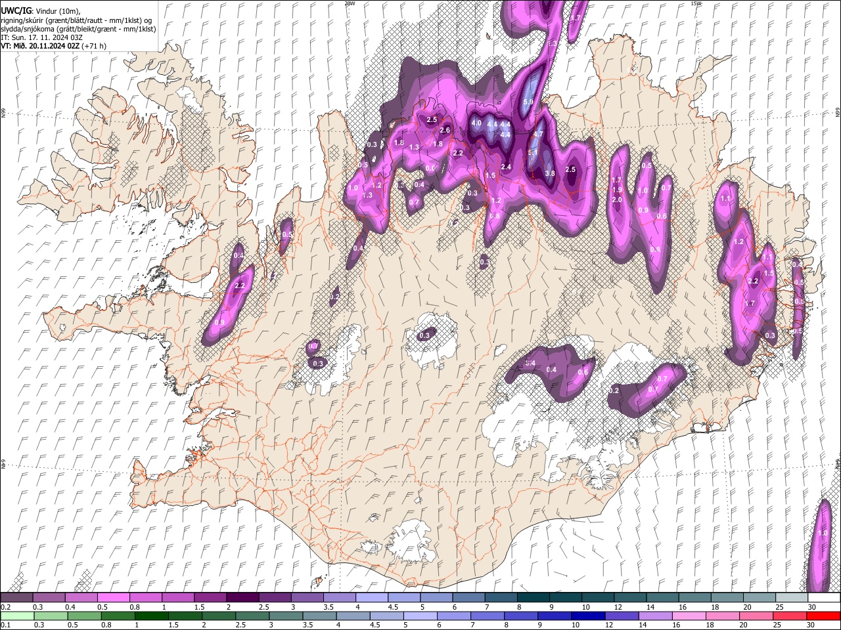The width and height of the screenshot is (841, 630).
Task: Click the '(+71 h)' forecast offset text
Action: (x=95, y=46)
